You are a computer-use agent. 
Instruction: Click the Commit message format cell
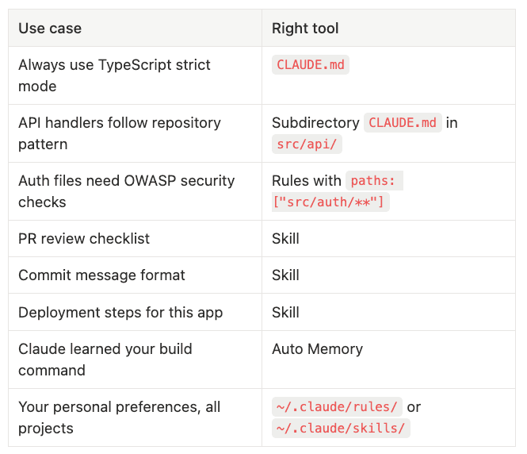tap(135, 275)
